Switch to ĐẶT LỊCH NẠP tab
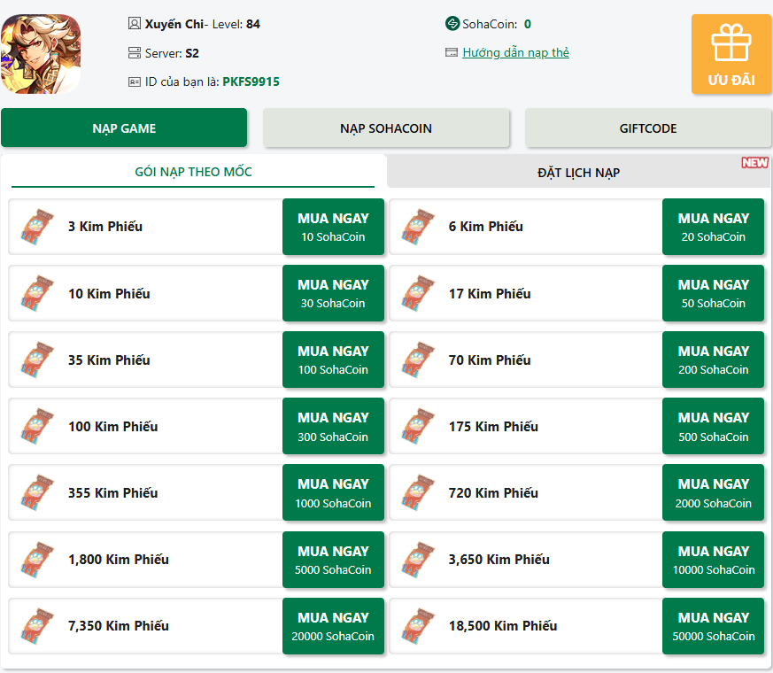 (x=578, y=173)
